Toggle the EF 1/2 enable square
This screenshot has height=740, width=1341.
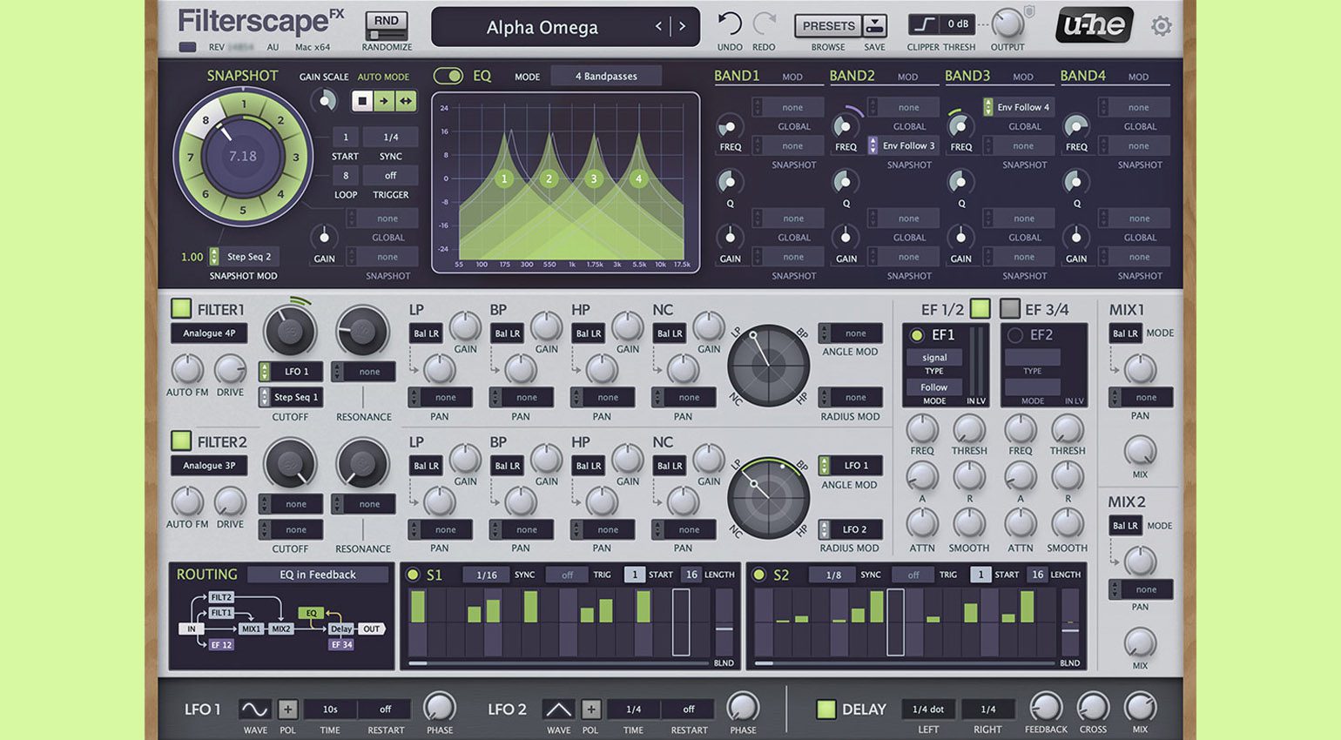(x=980, y=308)
